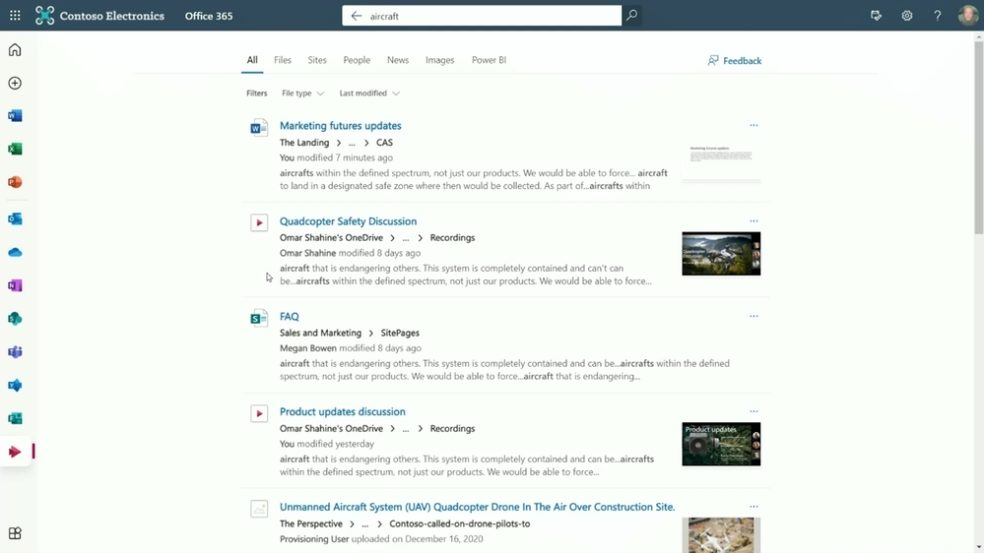Open the icon left of Settings gear
This screenshot has height=553, width=984.
(x=876, y=16)
